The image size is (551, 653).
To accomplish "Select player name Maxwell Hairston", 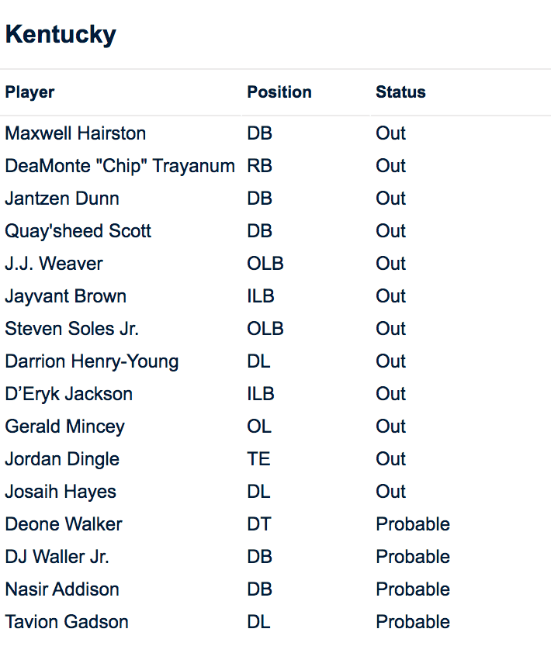I will pyautogui.click(x=75, y=133).
